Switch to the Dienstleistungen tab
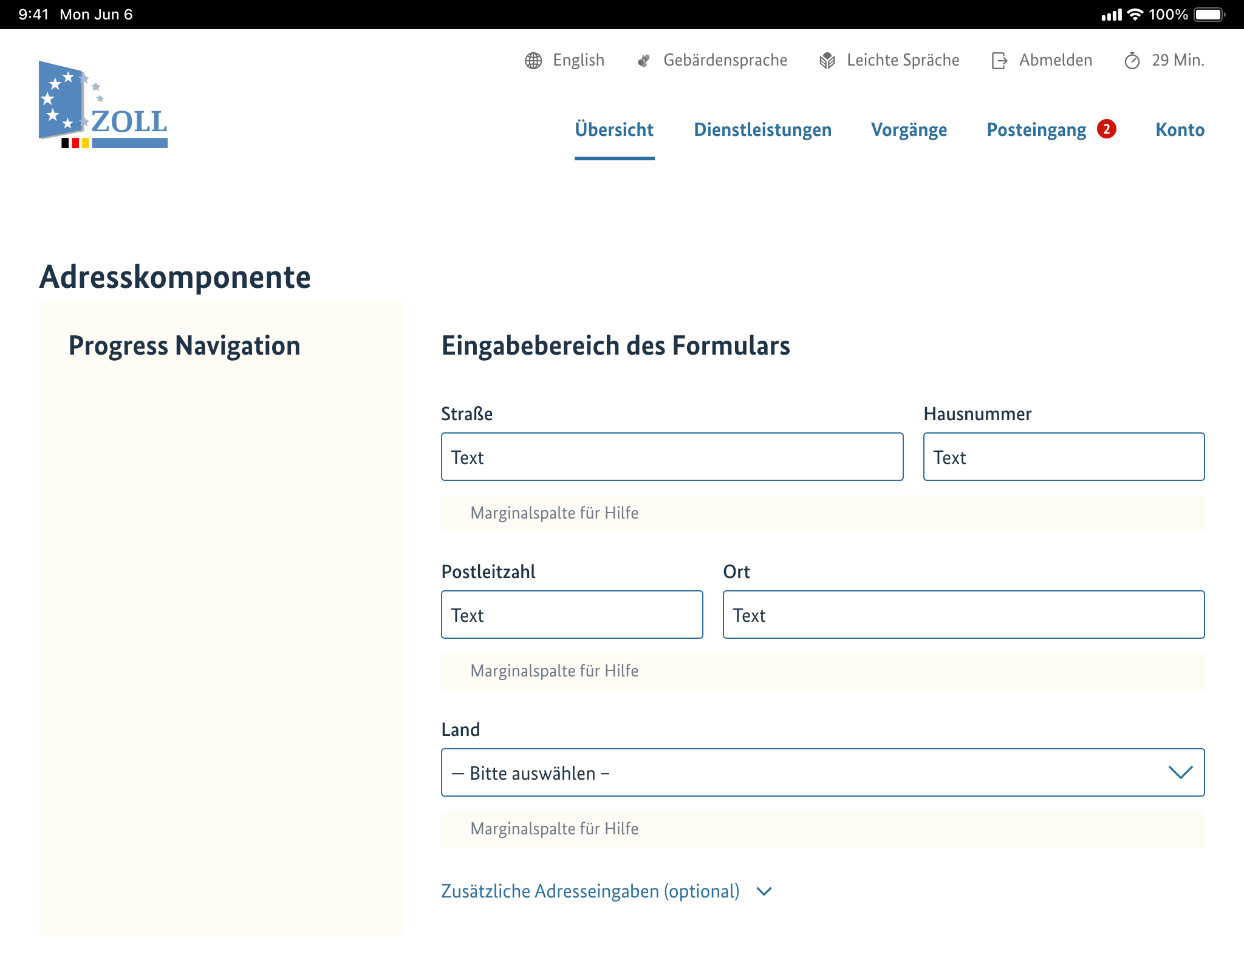 (763, 129)
